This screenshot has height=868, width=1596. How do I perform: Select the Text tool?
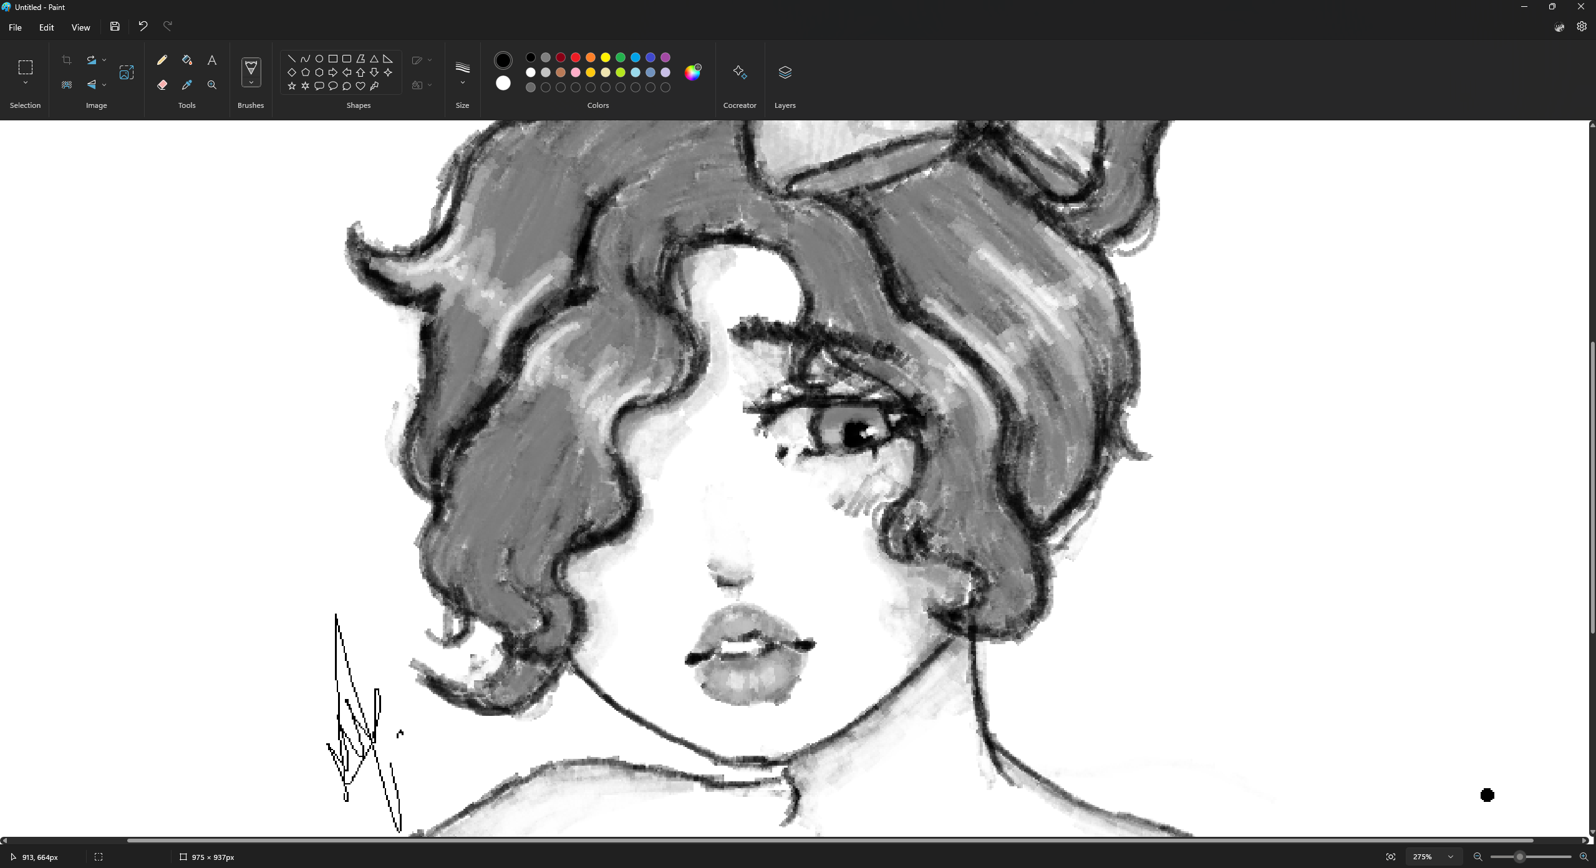pos(212,60)
